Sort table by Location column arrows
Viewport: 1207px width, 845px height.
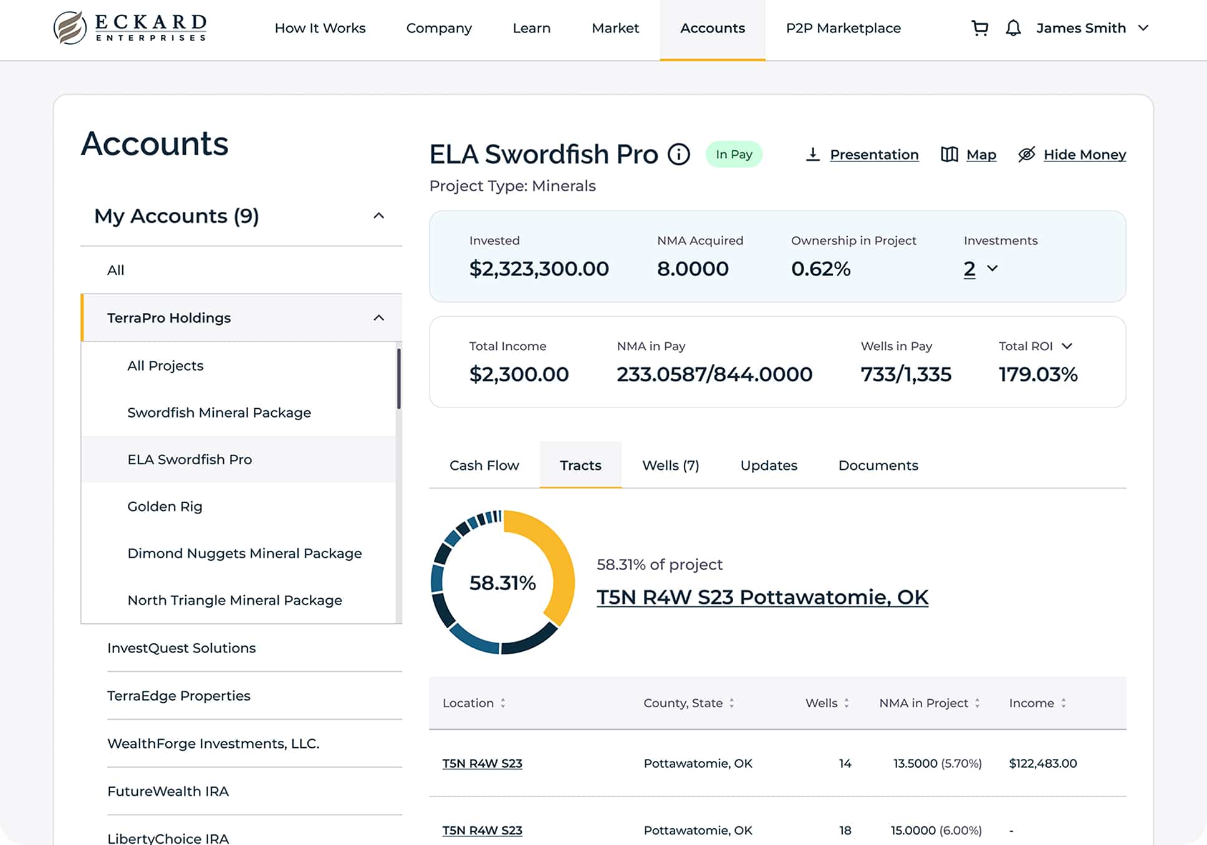click(503, 703)
